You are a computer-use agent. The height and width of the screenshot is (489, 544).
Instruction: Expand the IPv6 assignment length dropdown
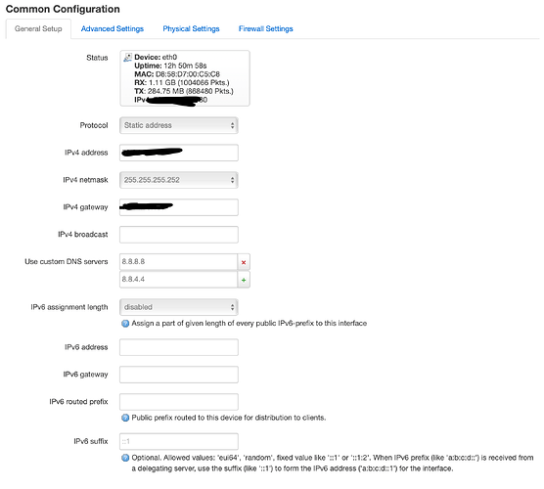[179, 307]
